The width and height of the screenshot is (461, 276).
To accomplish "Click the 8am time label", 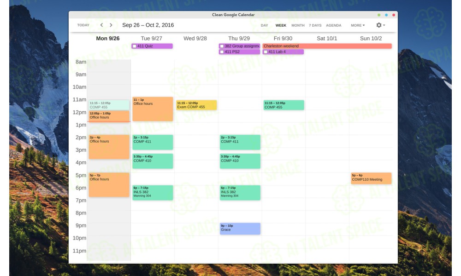I will pos(81,62).
